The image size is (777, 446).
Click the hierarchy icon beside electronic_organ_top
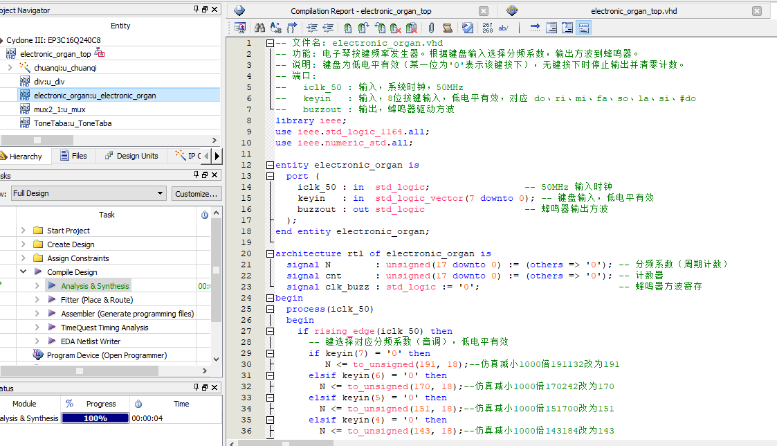point(100,53)
